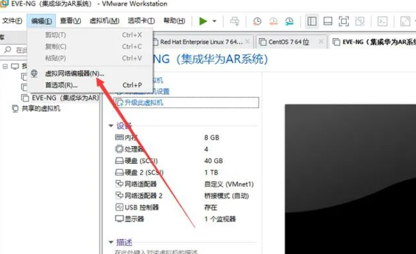Toggle thumbnail bar view icon
This screenshot has width=416, height=254.
328,21
